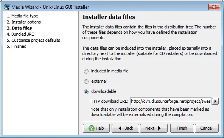Click the Help button label
Viewport: 224px width, 138px height.
pyautogui.click(x=100, y=128)
